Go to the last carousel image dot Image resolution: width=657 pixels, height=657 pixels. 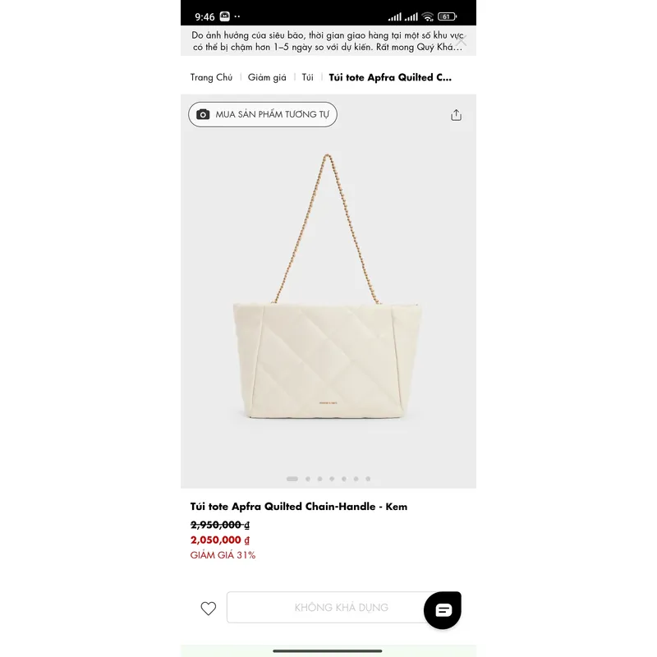(368, 479)
